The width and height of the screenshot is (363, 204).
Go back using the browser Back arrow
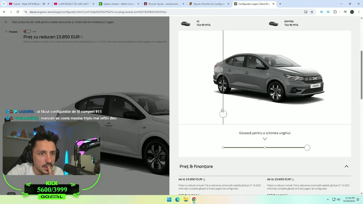[x=4, y=12]
